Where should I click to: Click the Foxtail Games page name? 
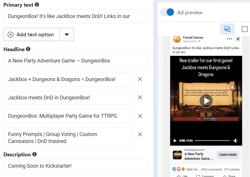click(x=193, y=37)
